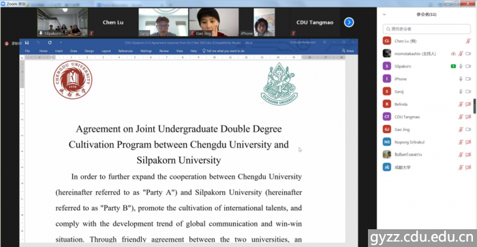The image size is (477, 247).
Task: Open the Ribbon Display Options button
Action: click(x=324, y=42)
